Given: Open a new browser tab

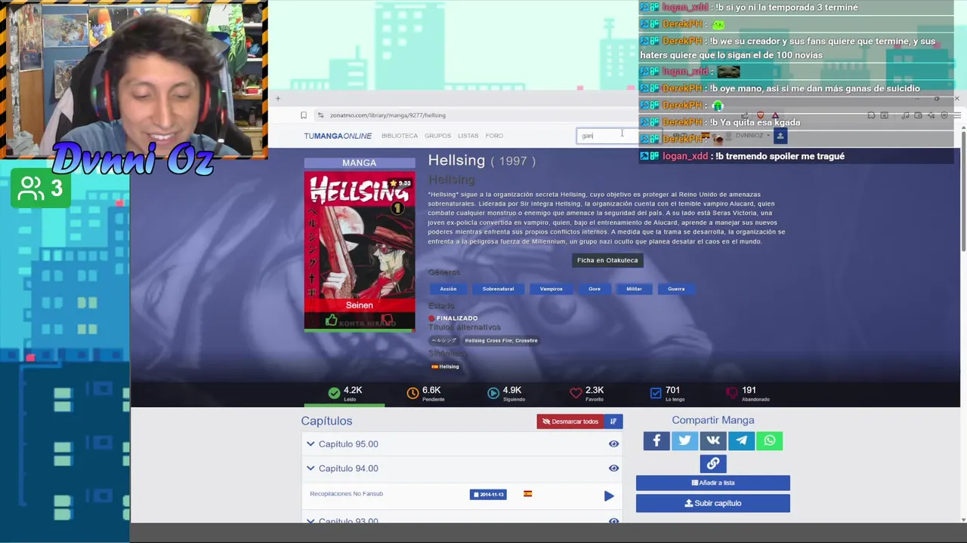Looking at the screenshot, I should pos(277,99).
